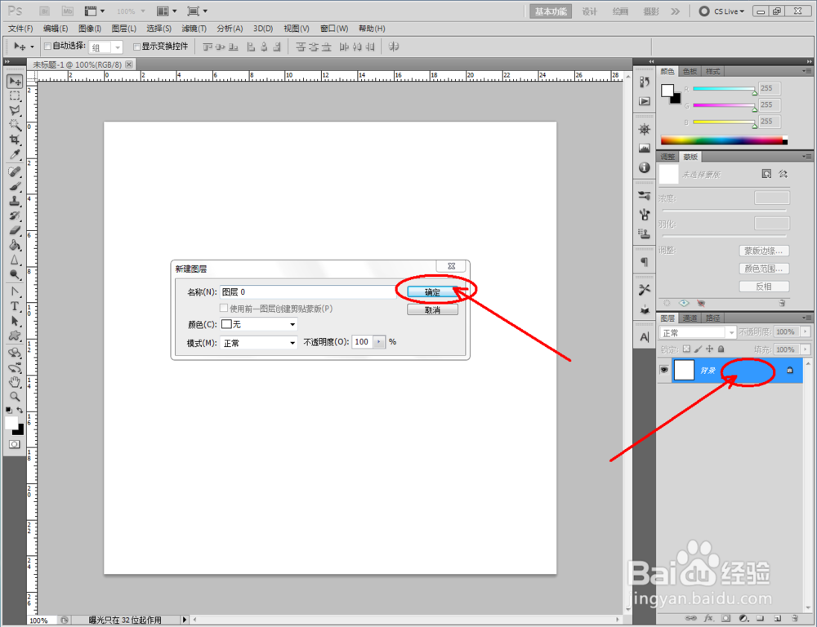Click the rainbow color spectrum bar
Image resolution: width=817 pixels, height=627 pixels.
pos(723,140)
